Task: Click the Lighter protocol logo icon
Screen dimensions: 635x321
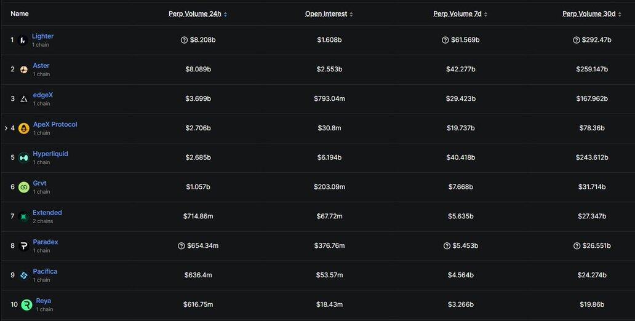Action: 23,41
